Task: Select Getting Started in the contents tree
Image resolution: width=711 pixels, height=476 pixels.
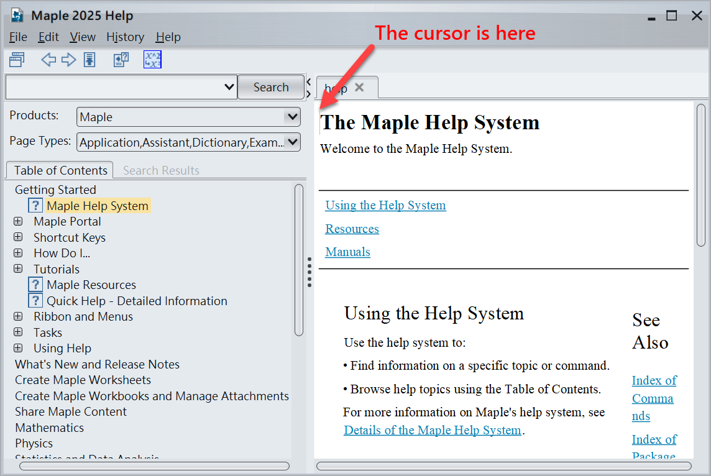Action: point(55,190)
